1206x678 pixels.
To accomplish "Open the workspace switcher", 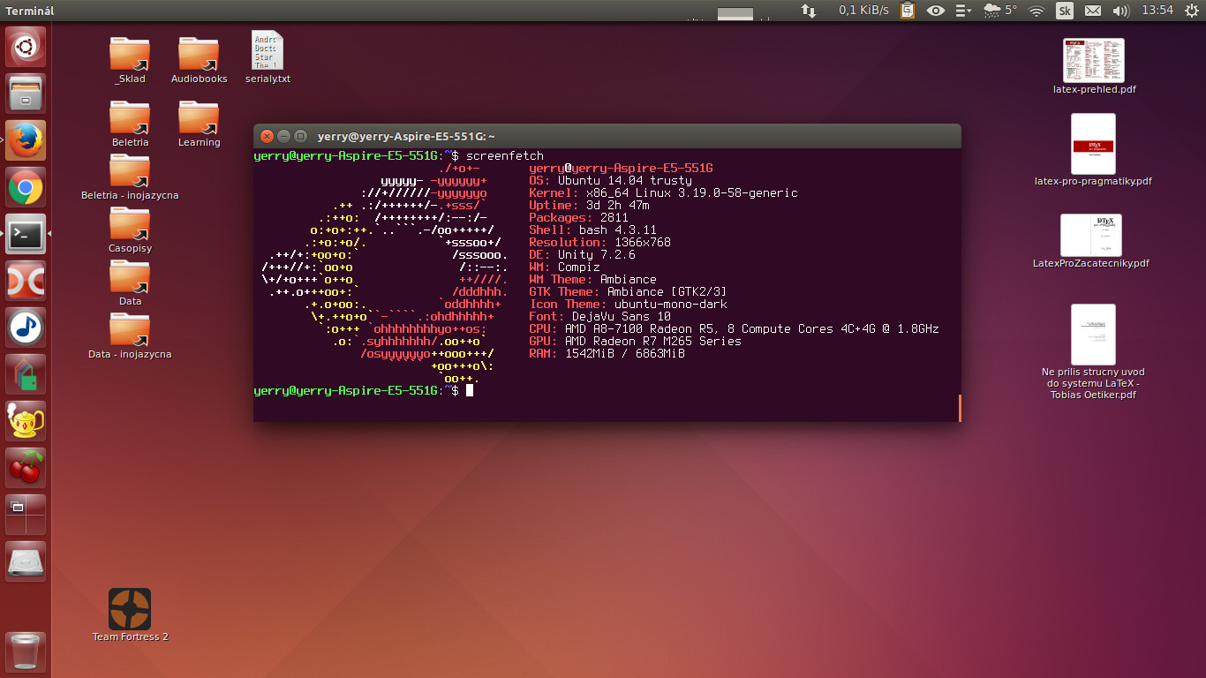I will coord(26,515).
